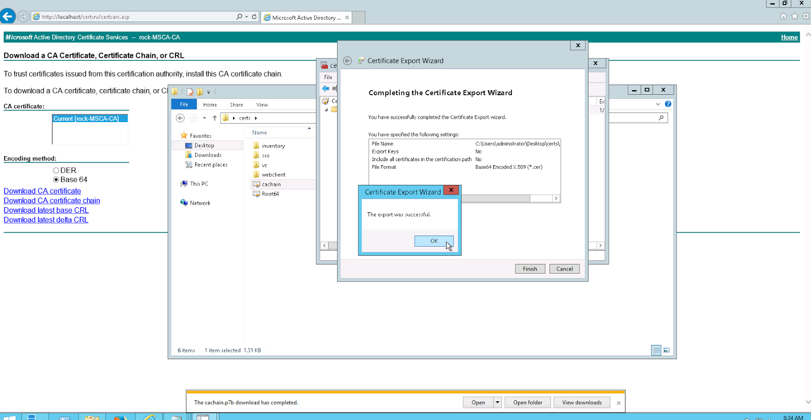This screenshot has height=420, width=811.
Task: Click the search icon in Explorer search box
Action: (x=661, y=118)
